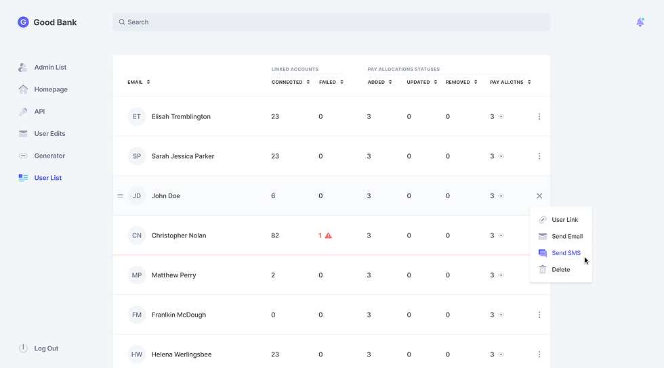
Task: Click the Good Bank logo icon
Action: [x=23, y=22]
